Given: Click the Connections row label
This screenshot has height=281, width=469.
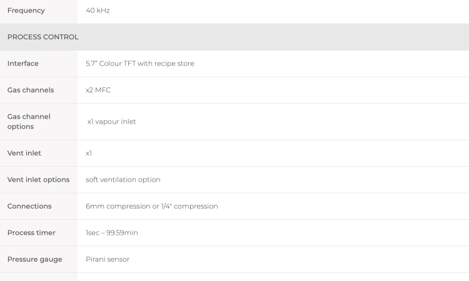Looking at the screenshot, I should (29, 206).
